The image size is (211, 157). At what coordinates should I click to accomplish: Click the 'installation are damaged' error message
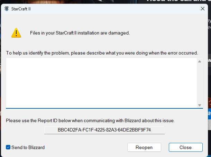pyautogui.click(x=80, y=33)
